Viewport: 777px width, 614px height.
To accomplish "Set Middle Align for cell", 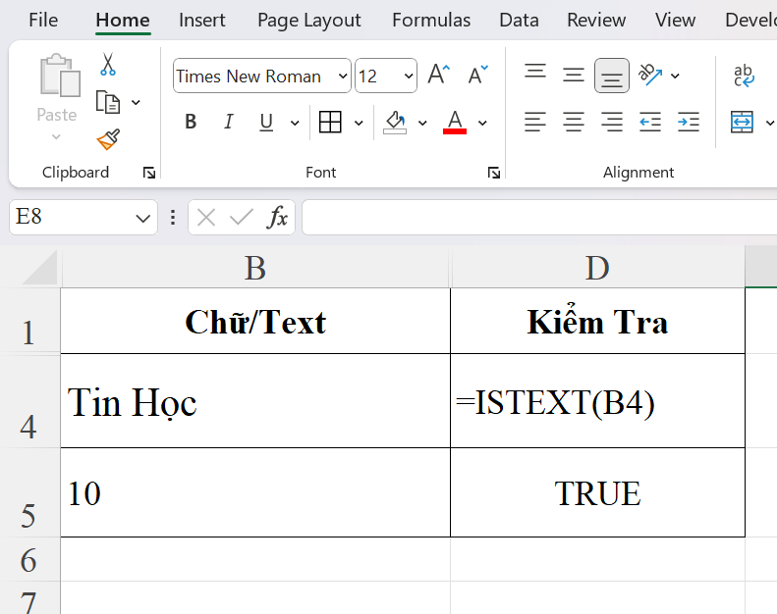I will point(574,76).
